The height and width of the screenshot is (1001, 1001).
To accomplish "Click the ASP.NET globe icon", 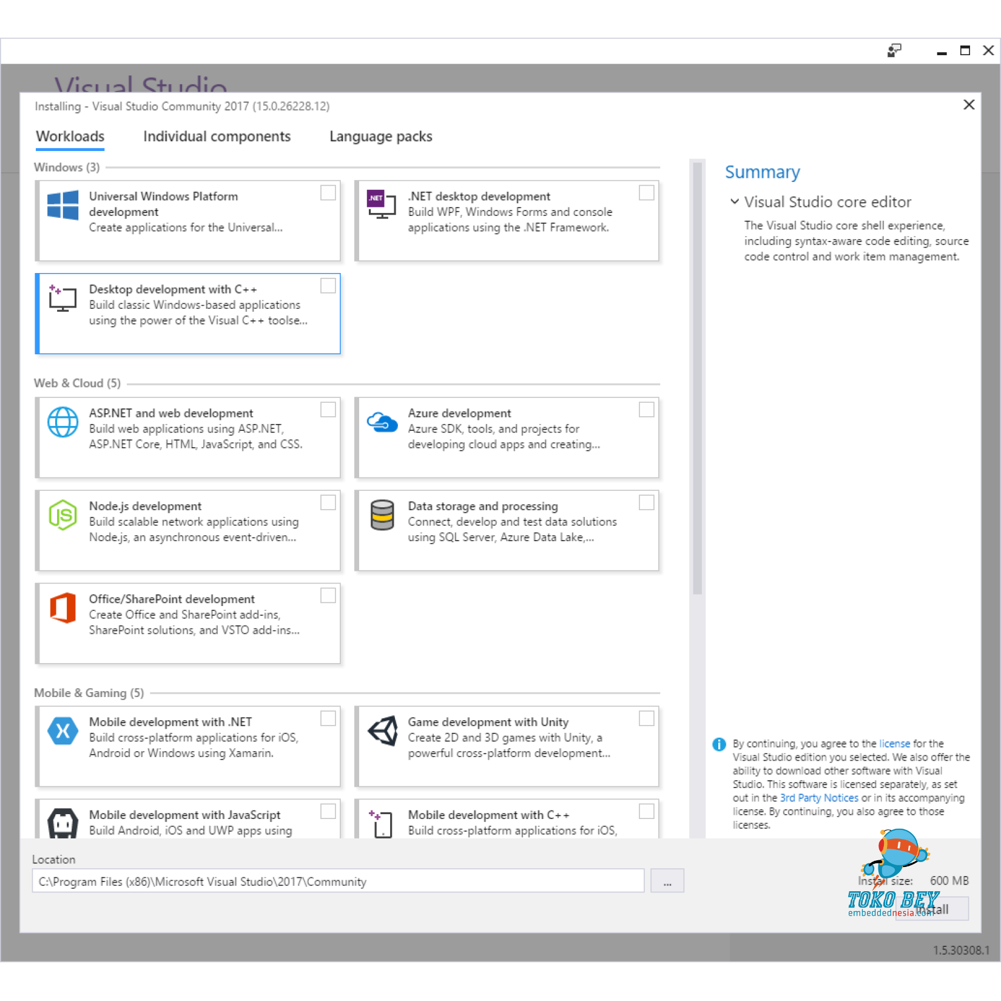I will click(x=62, y=422).
